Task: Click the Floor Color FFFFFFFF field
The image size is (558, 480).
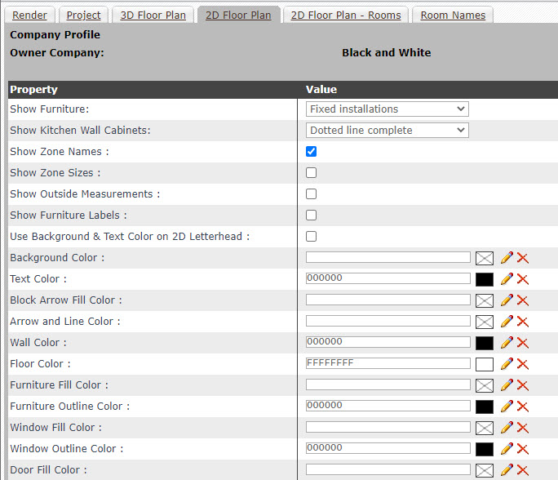Action: click(x=387, y=363)
